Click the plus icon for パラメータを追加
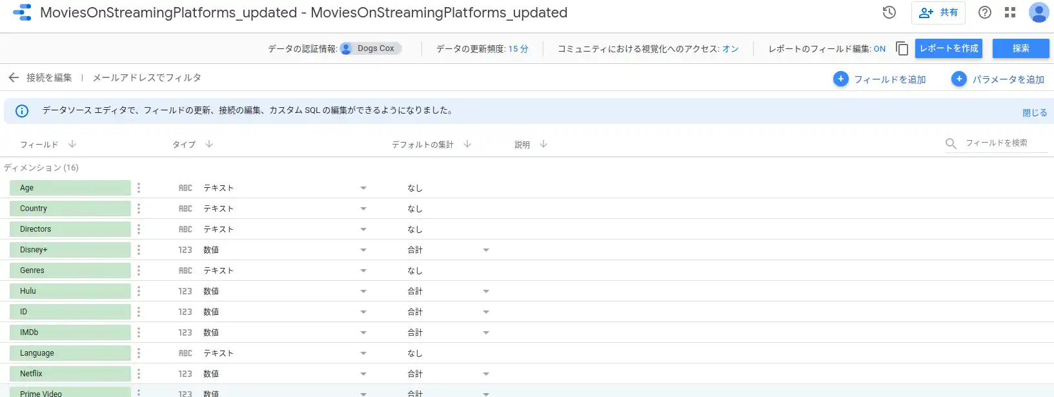Image resolution: width=1054 pixels, height=397 pixels. coord(959,79)
